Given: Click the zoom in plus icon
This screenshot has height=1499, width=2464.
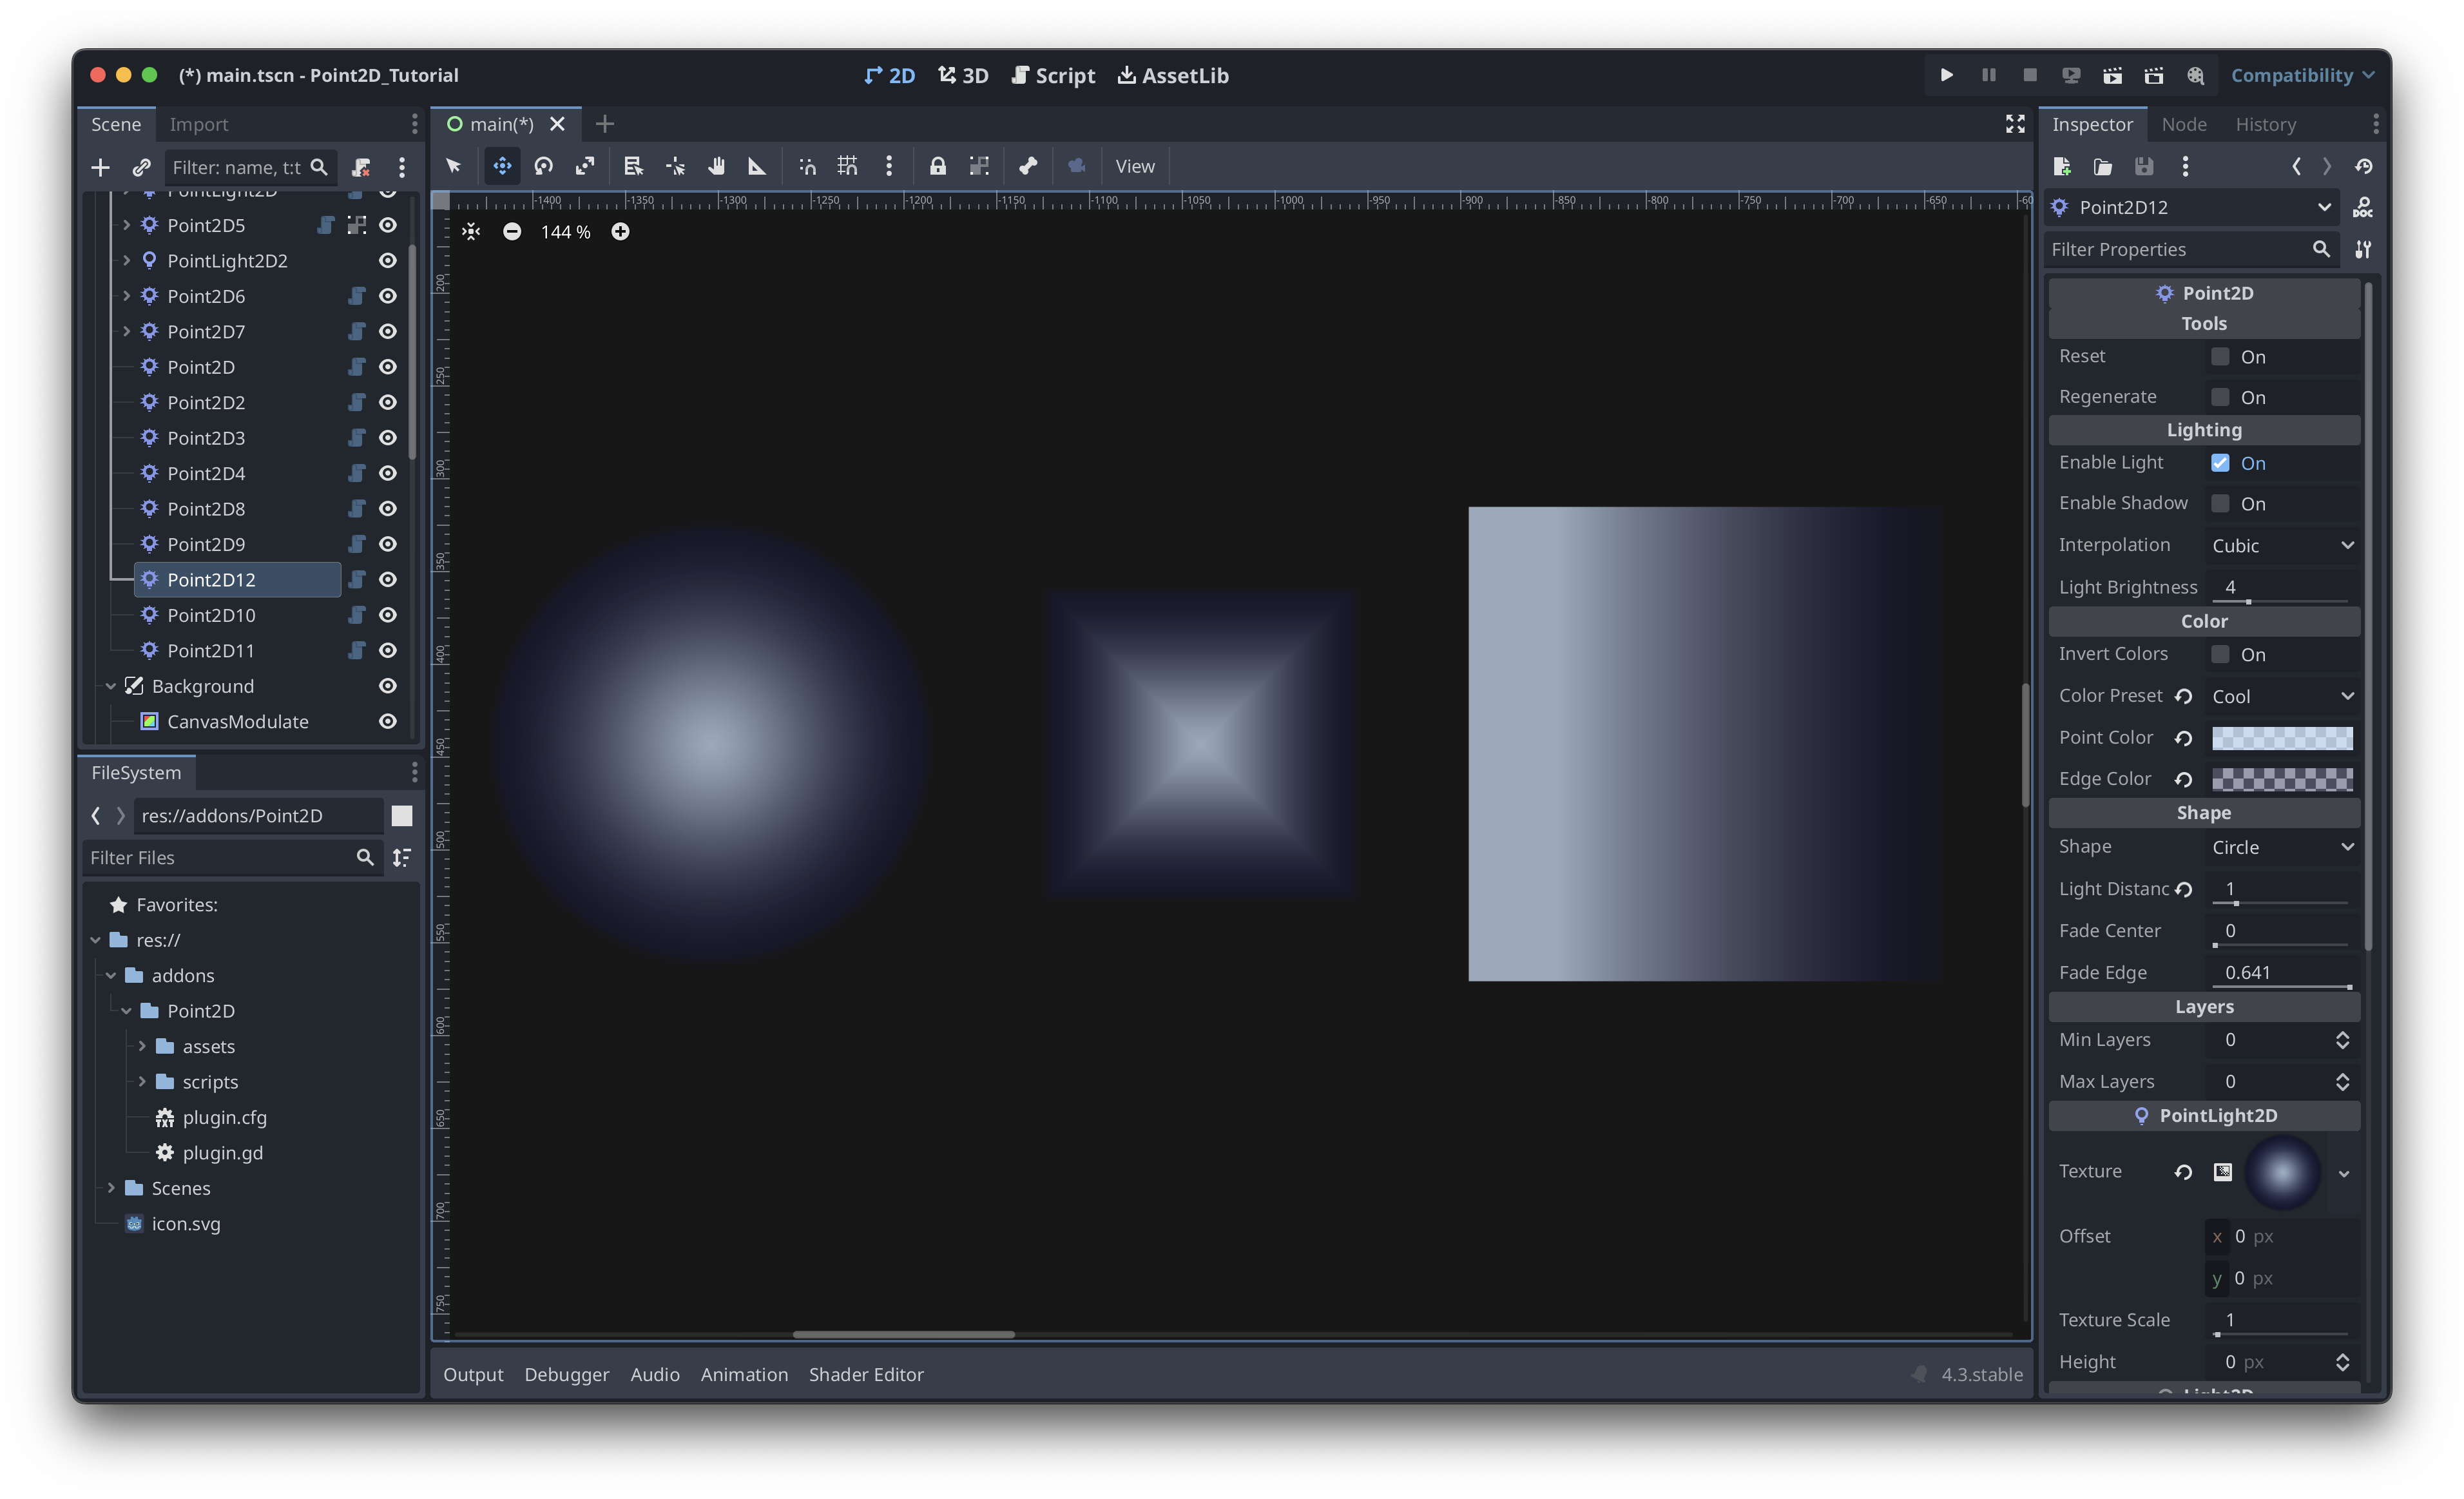Looking at the screenshot, I should (620, 232).
